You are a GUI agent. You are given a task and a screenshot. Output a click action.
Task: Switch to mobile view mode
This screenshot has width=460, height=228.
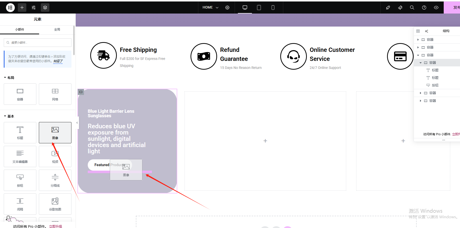point(273,8)
